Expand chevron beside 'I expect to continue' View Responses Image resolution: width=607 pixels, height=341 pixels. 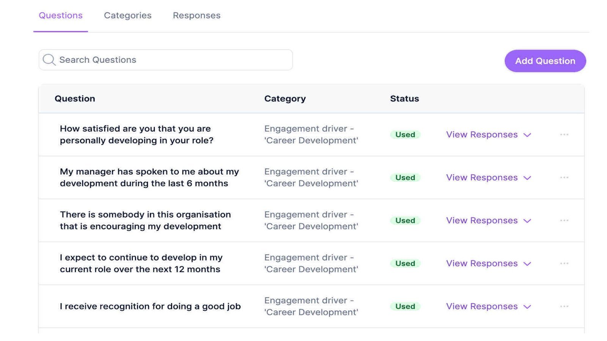click(527, 264)
